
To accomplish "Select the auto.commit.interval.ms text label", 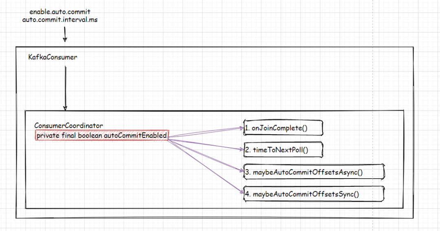I will click(60, 20).
